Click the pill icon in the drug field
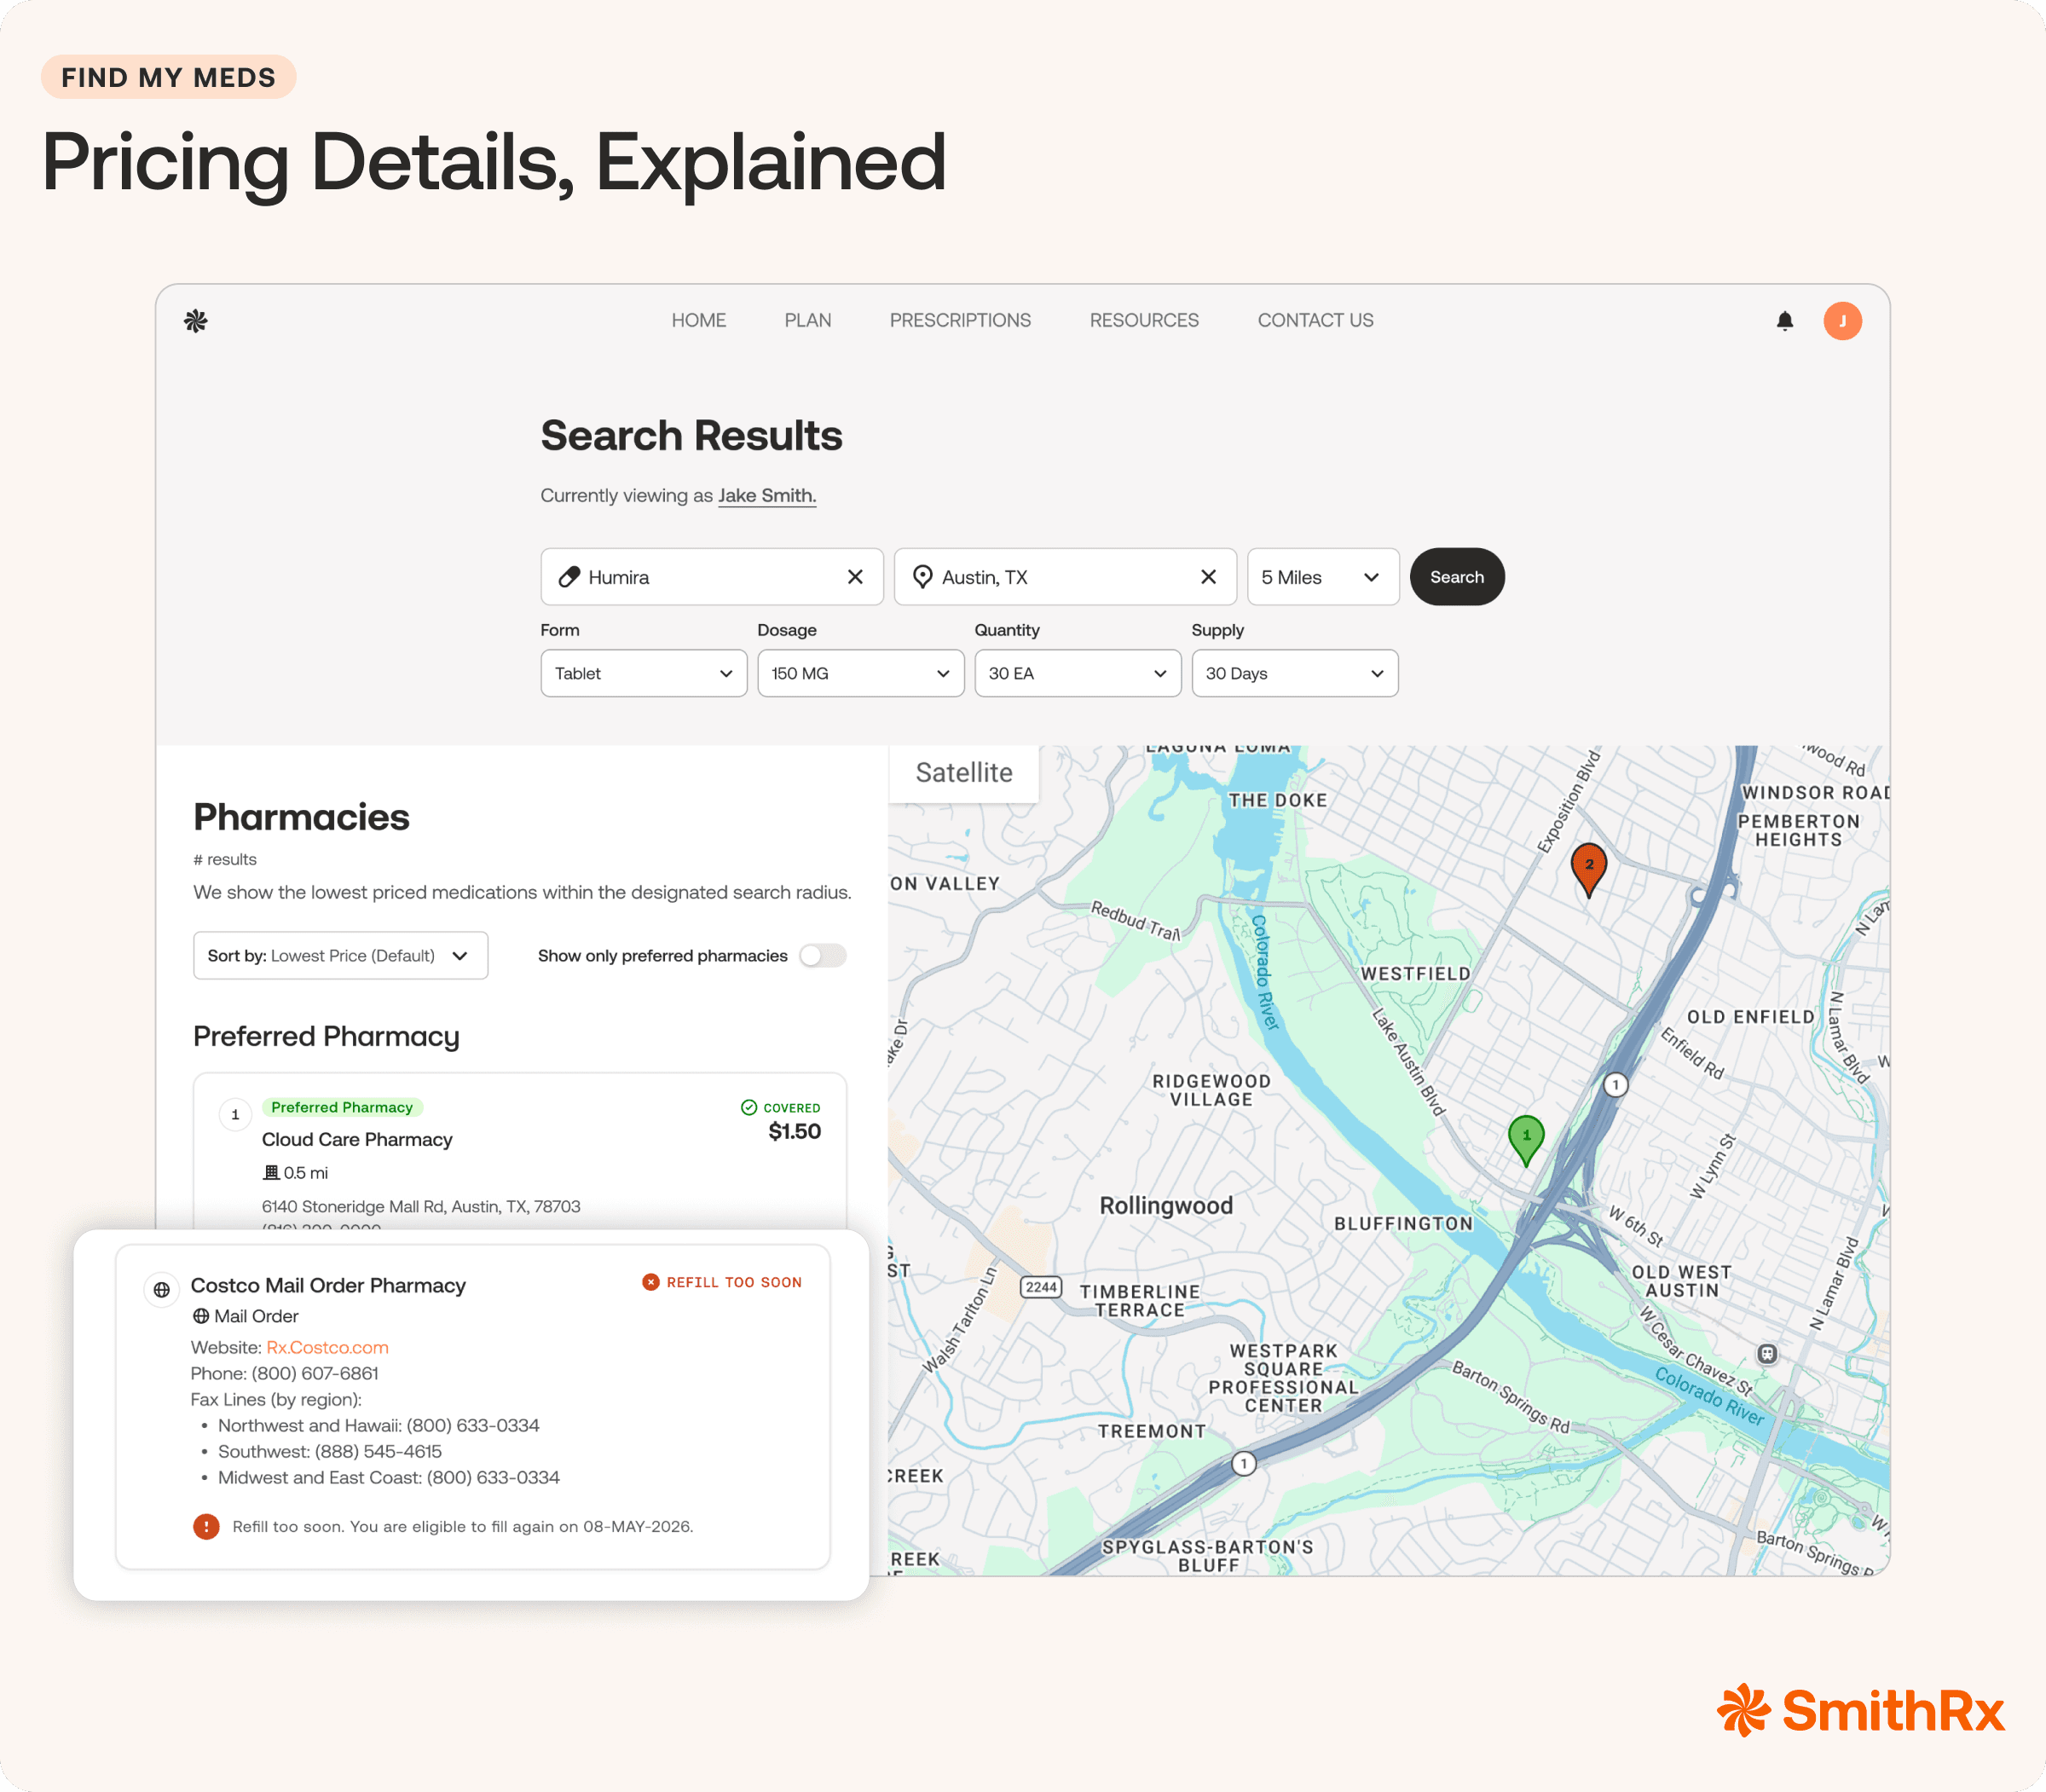 (x=569, y=577)
